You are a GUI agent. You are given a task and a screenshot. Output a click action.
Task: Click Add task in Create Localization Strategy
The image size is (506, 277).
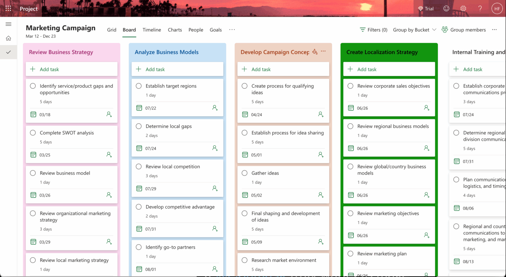coord(367,69)
